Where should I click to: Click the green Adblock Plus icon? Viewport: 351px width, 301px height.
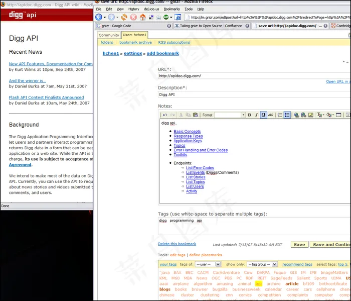[x=166, y=17]
